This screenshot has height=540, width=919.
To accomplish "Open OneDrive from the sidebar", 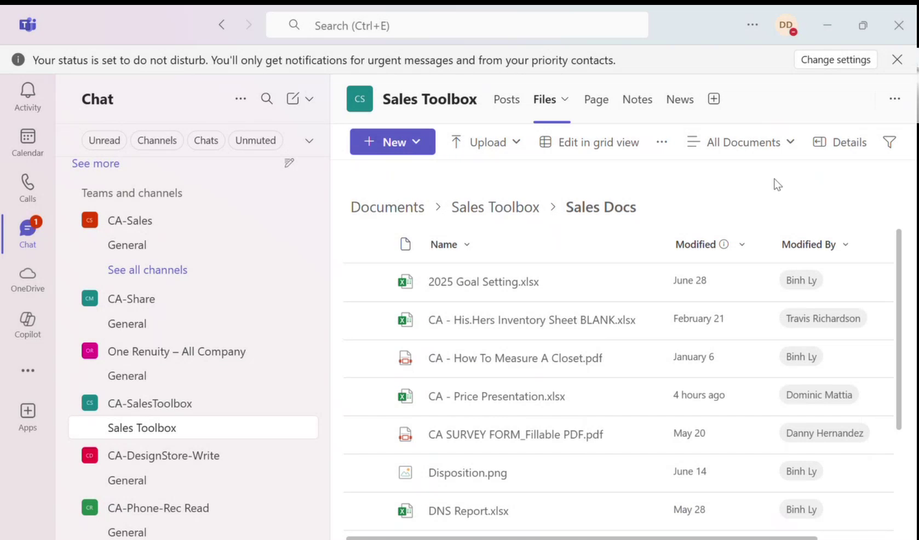I will [x=27, y=279].
